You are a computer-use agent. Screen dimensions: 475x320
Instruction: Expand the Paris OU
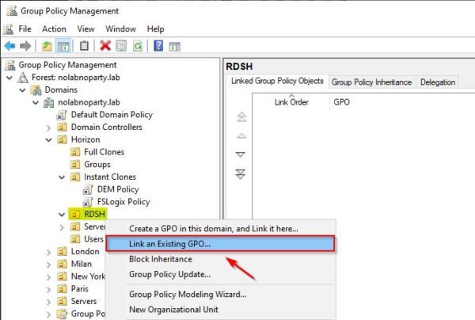click(49, 289)
